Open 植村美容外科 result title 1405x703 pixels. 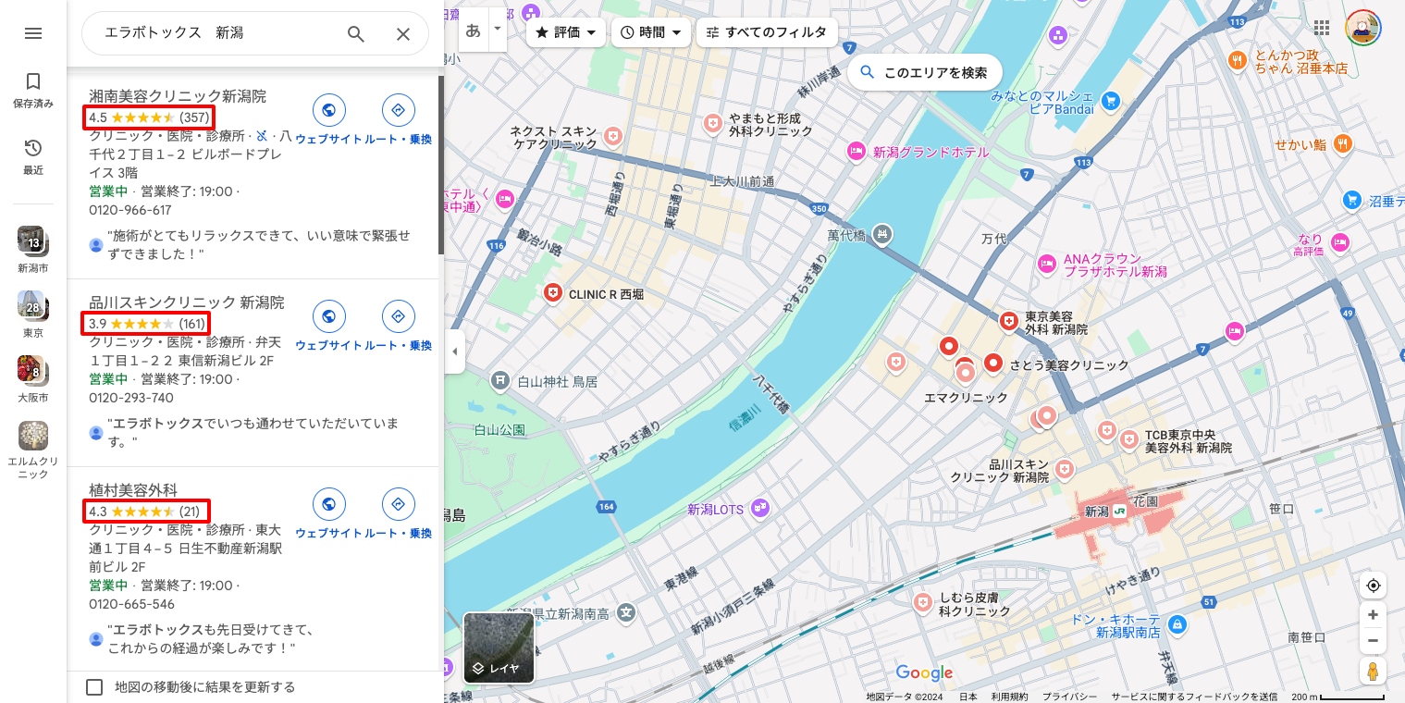(x=133, y=490)
